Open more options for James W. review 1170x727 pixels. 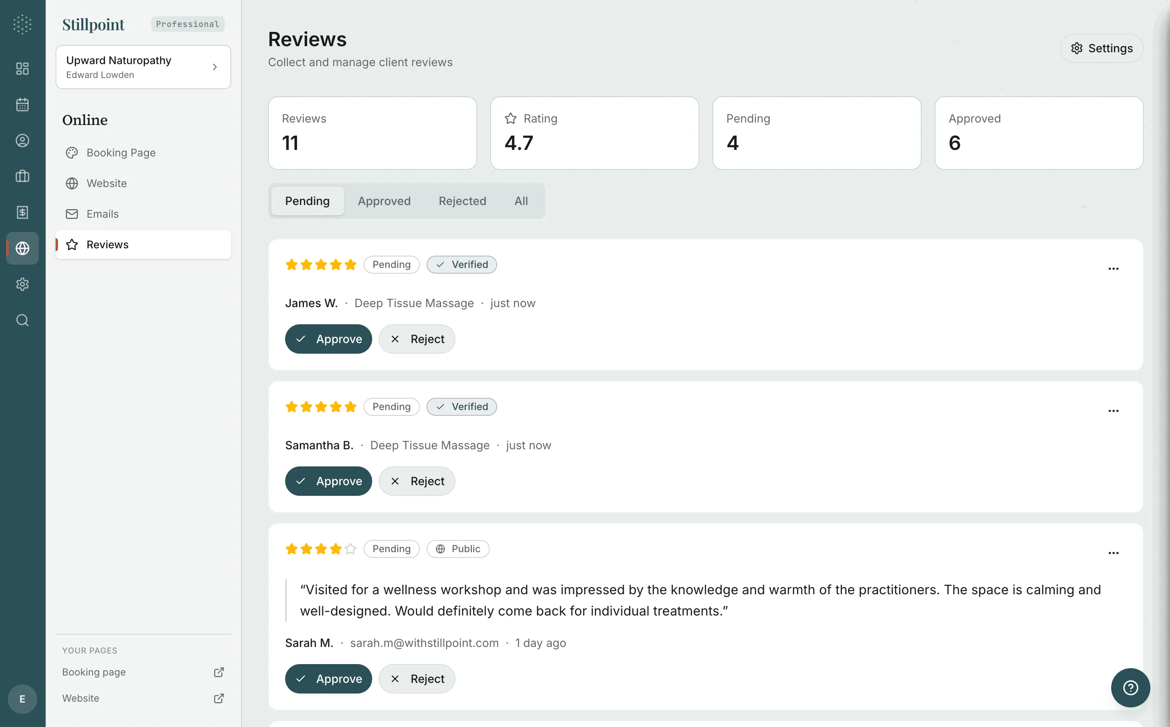tap(1113, 269)
